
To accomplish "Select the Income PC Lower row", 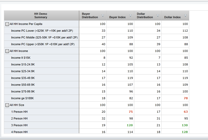I will pyautogui.click(x=42, y=31).
